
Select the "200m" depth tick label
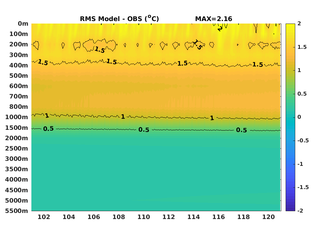[19, 44]
